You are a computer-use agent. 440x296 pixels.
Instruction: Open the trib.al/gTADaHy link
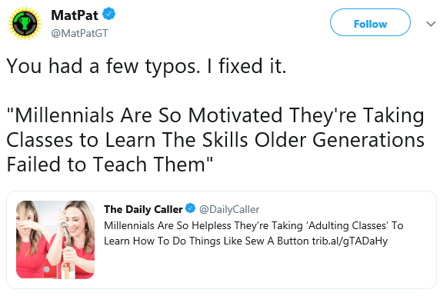pos(350,241)
